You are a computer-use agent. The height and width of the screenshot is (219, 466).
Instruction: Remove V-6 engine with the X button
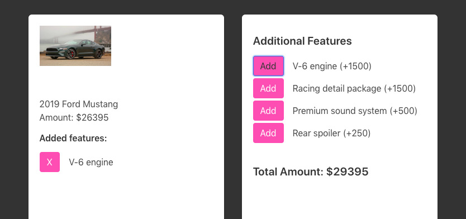tap(50, 162)
